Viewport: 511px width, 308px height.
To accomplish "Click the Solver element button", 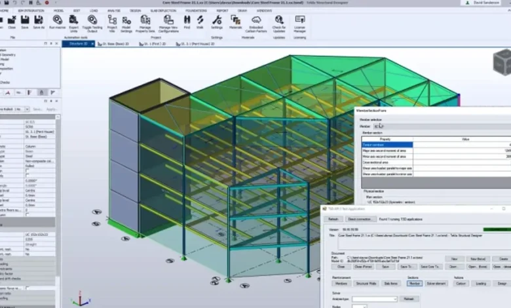I will 437,284.
